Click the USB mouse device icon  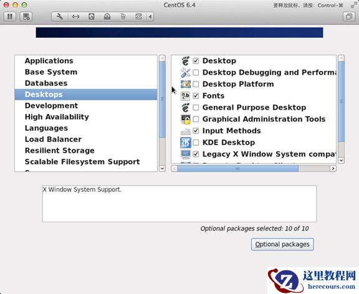coord(123,16)
